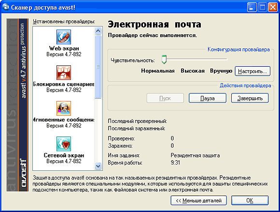Select the Web экран provider icon
This screenshot has width=280, height=212.
(x=64, y=37)
